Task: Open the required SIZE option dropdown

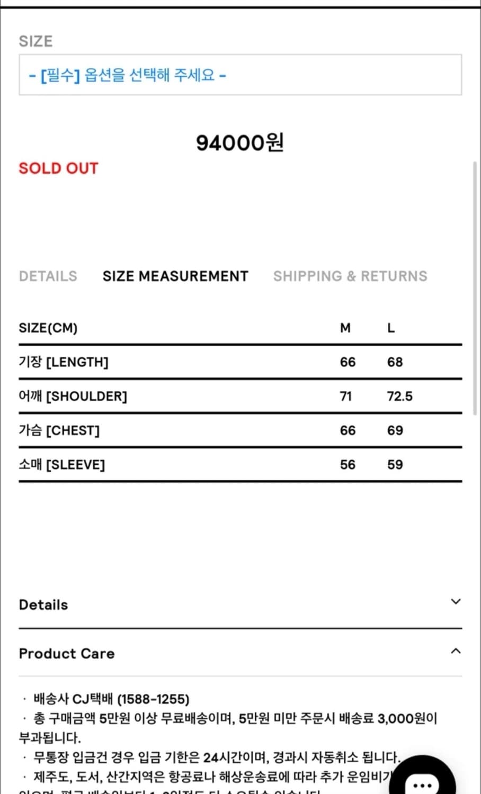Action: click(240, 75)
